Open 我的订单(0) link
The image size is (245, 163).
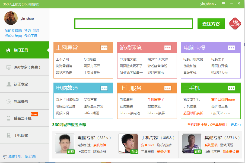tap(13, 36)
